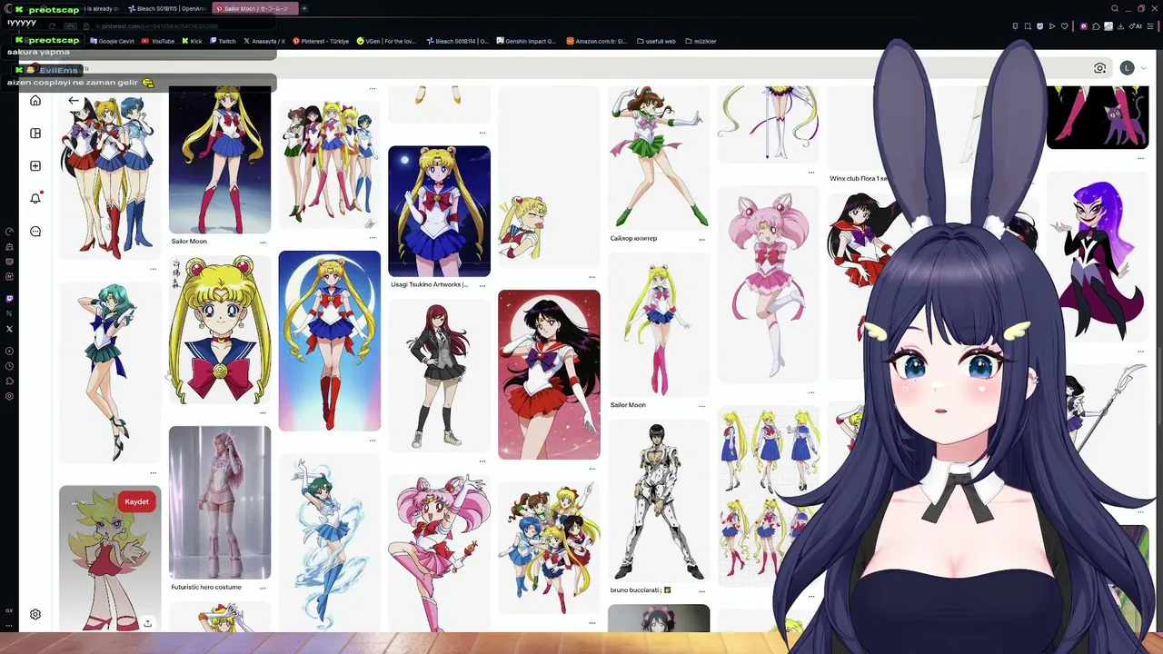Image resolution: width=1163 pixels, height=654 pixels.
Task: Open the bruno bucciarati pin
Action: tap(659, 500)
